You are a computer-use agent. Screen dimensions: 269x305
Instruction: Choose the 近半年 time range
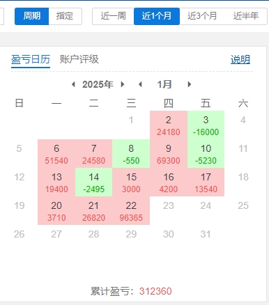246,16
